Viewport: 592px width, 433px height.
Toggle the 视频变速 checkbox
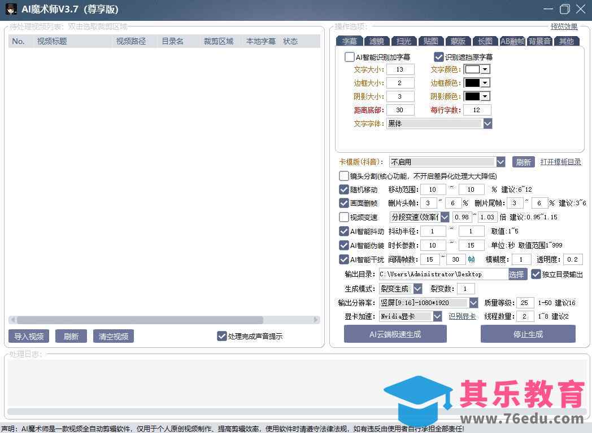point(344,217)
